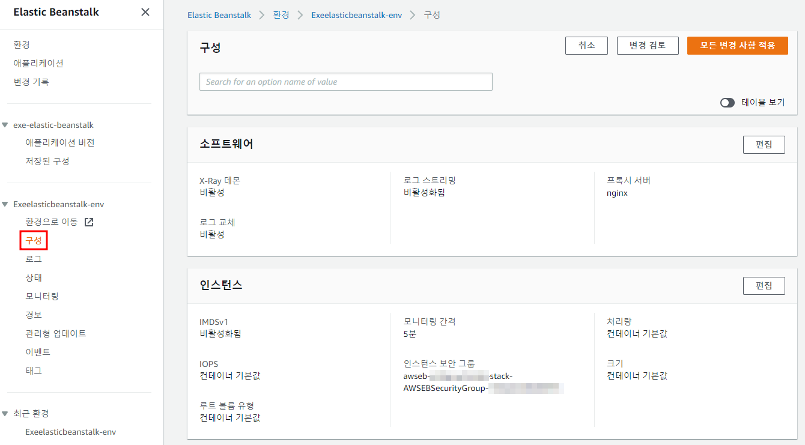The image size is (805, 445).
Task: Click 편집 button for 소프트웨어 section
Action: coord(764,145)
